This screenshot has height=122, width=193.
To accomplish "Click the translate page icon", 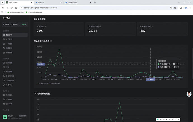I will (x=171, y=8).
